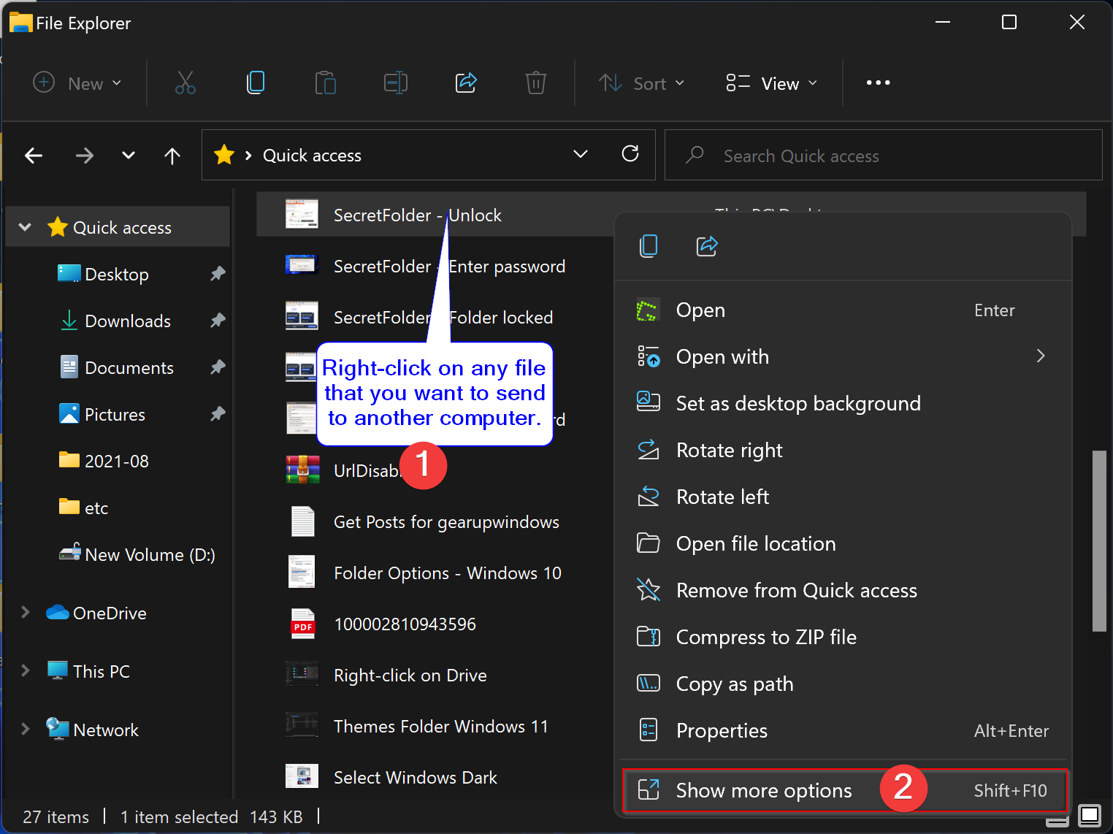Choose Rotate left in context menu
Image resolution: width=1113 pixels, height=834 pixels.
click(844, 497)
